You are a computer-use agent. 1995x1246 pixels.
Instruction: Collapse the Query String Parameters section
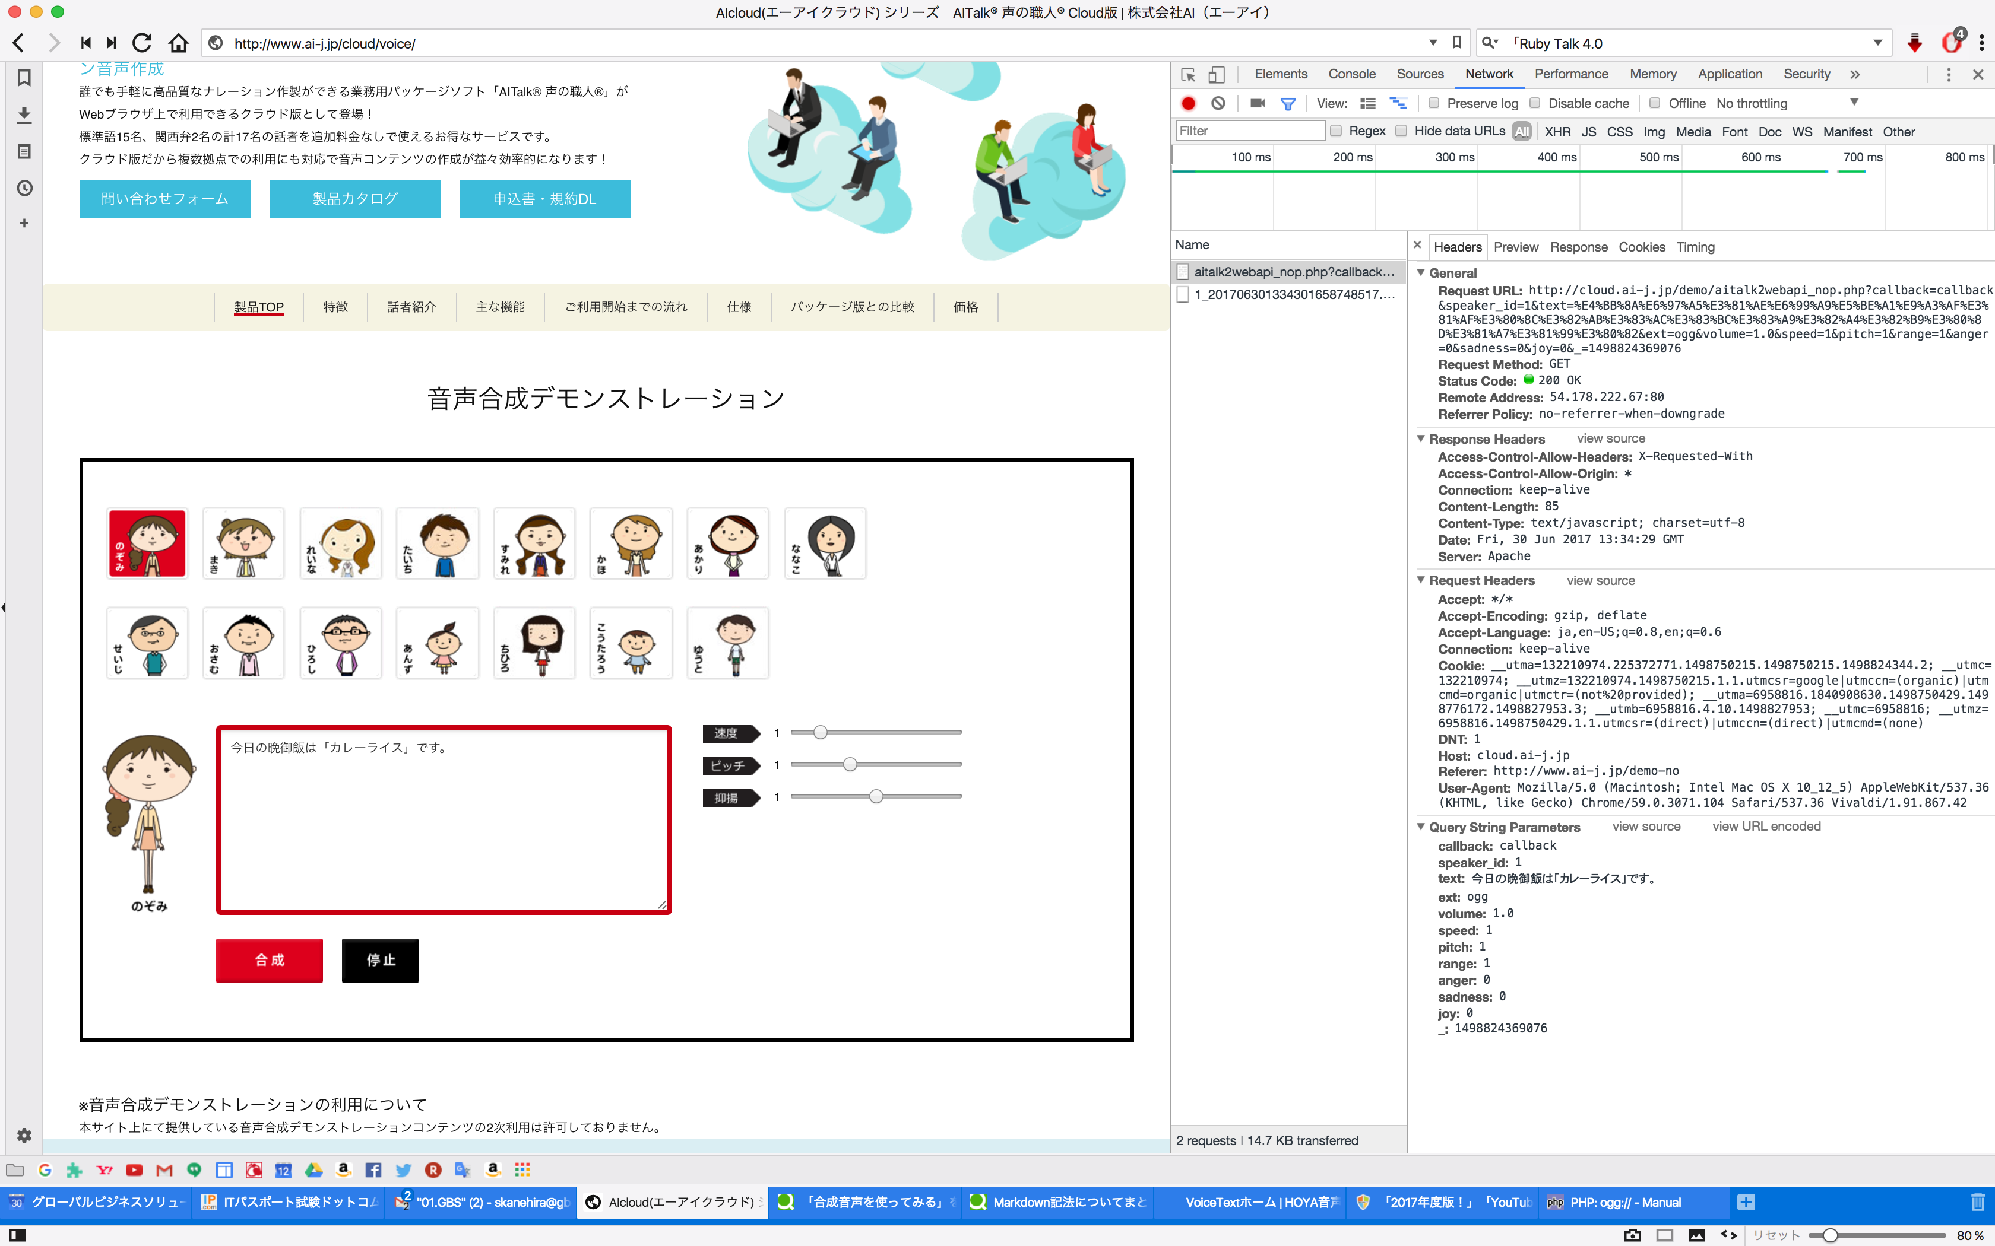click(1421, 827)
